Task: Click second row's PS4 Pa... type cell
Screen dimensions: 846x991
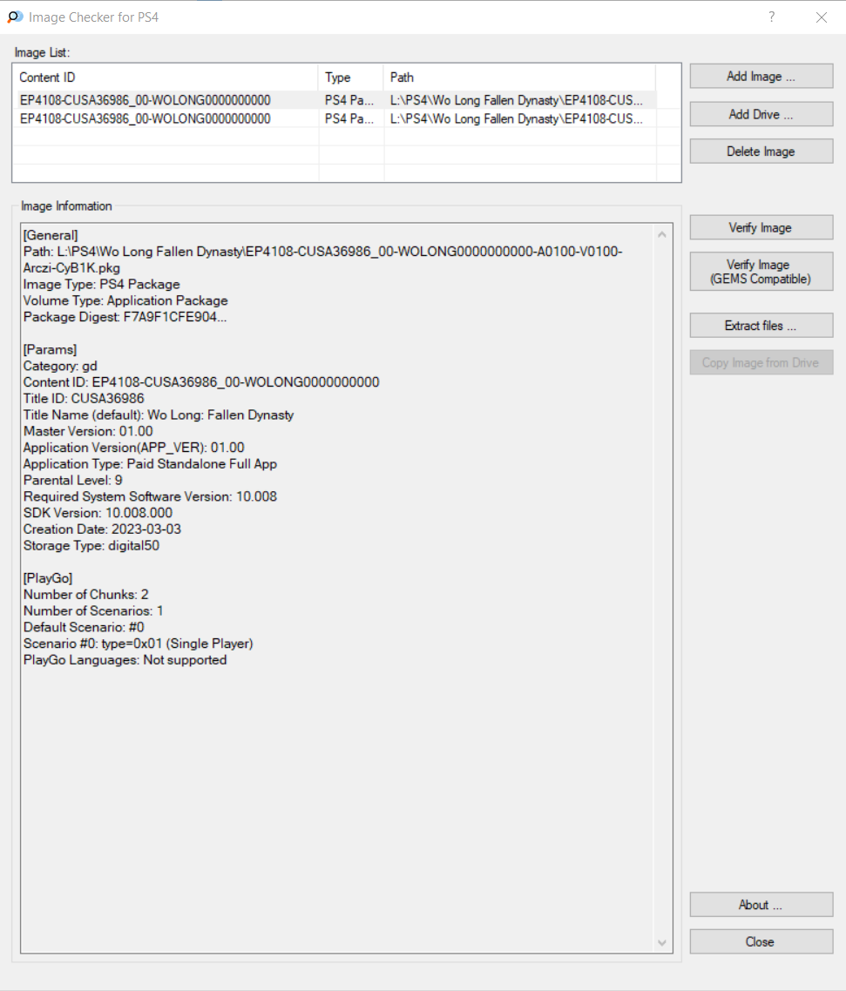Action: pyautogui.click(x=349, y=118)
